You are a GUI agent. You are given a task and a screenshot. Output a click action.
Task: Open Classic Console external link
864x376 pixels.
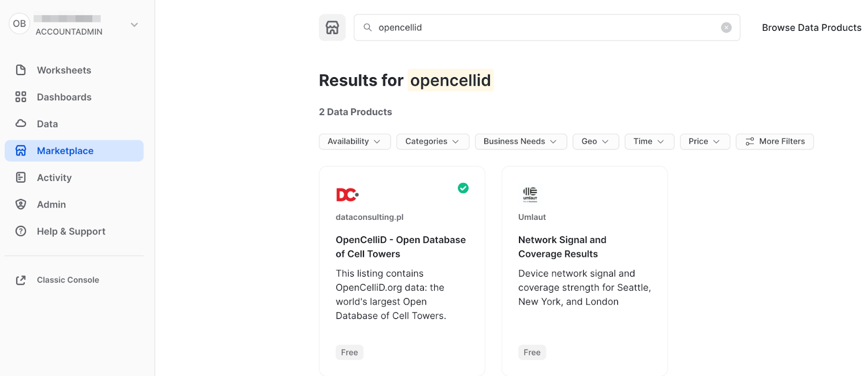67,280
